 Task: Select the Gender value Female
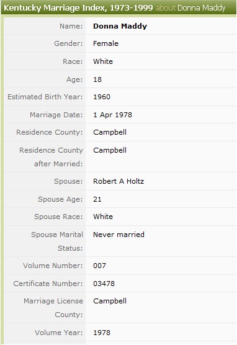[x=105, y=43]
